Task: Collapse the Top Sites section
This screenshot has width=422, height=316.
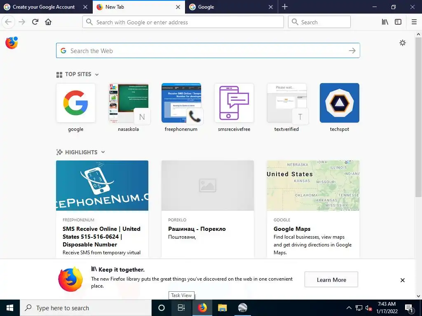Action: (97, 74)
